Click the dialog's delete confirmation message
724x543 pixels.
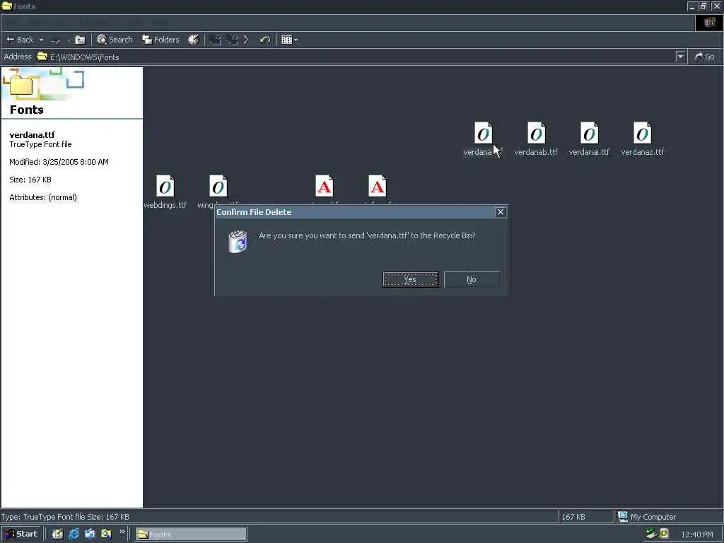point(367,235)
